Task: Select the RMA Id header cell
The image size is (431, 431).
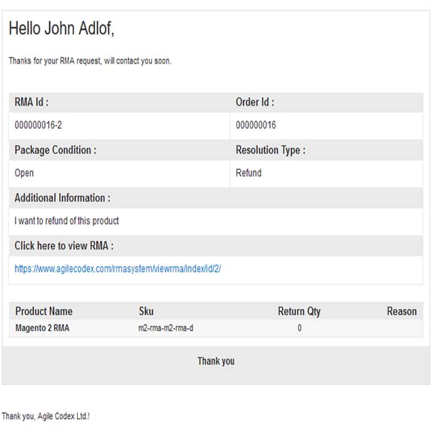Action: [119, 103]
